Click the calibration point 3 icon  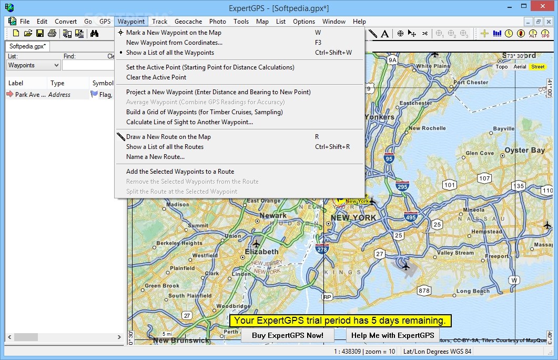(x=464, y=34)
